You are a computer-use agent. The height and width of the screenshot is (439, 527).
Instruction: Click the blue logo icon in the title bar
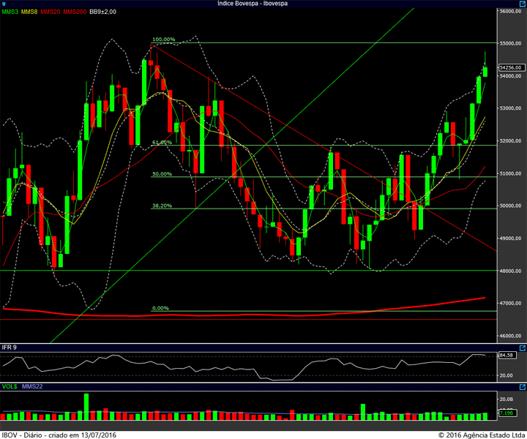tap(4, 4)
